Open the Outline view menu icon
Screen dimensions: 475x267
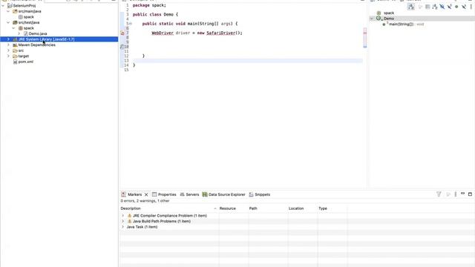471,7
